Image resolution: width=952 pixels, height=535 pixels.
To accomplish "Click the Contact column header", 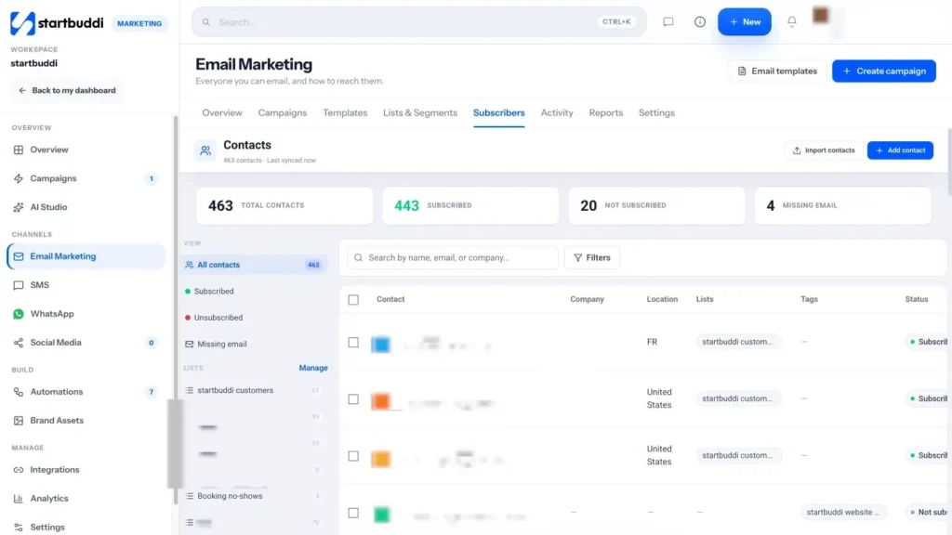I will [390, 300].
